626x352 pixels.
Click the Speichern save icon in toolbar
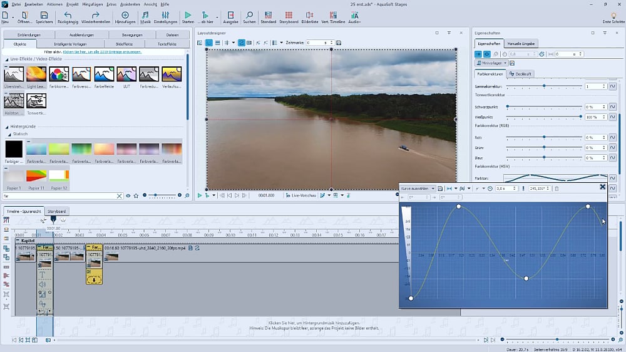pos(44,15)
